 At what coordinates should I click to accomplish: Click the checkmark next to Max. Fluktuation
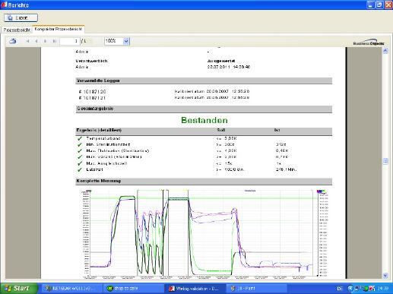click(x=80, y=150)
